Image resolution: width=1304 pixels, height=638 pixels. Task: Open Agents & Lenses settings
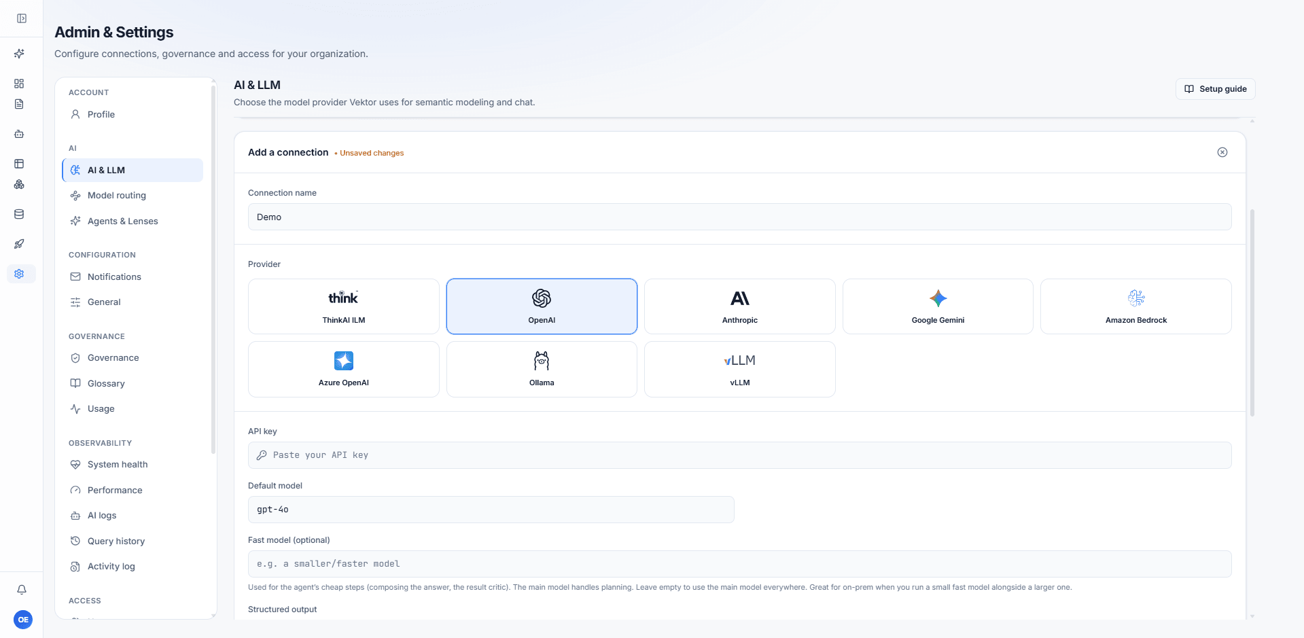(x=133, y=221)
